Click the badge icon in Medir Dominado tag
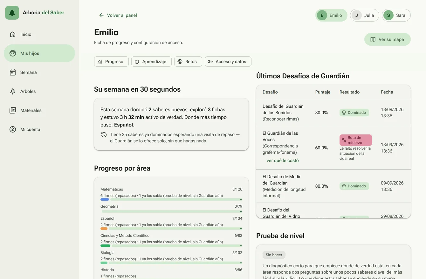The width and height of the screenshot is (426, 279). [344, 186]
